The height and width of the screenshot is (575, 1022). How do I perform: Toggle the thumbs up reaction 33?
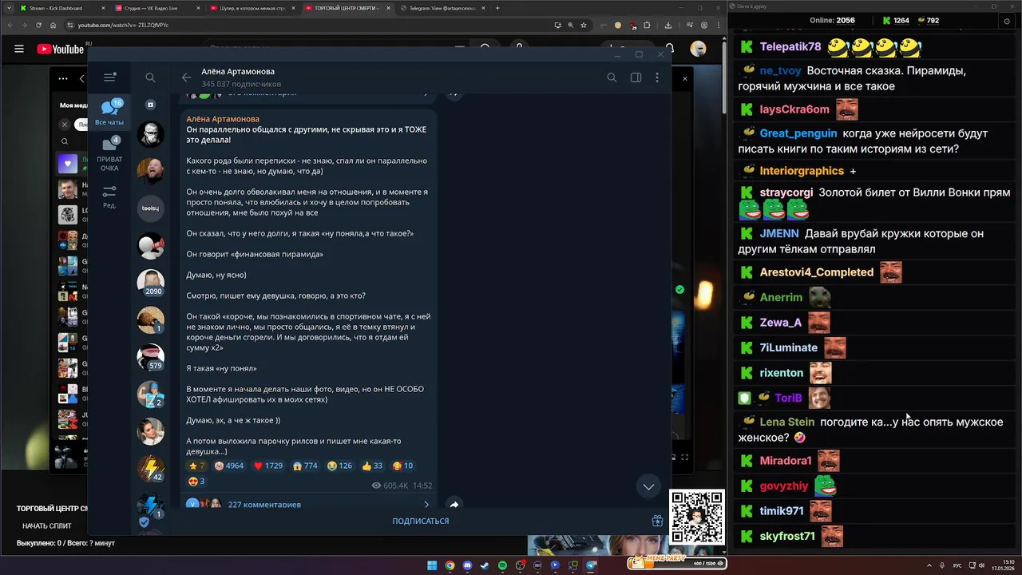(372, 466)
